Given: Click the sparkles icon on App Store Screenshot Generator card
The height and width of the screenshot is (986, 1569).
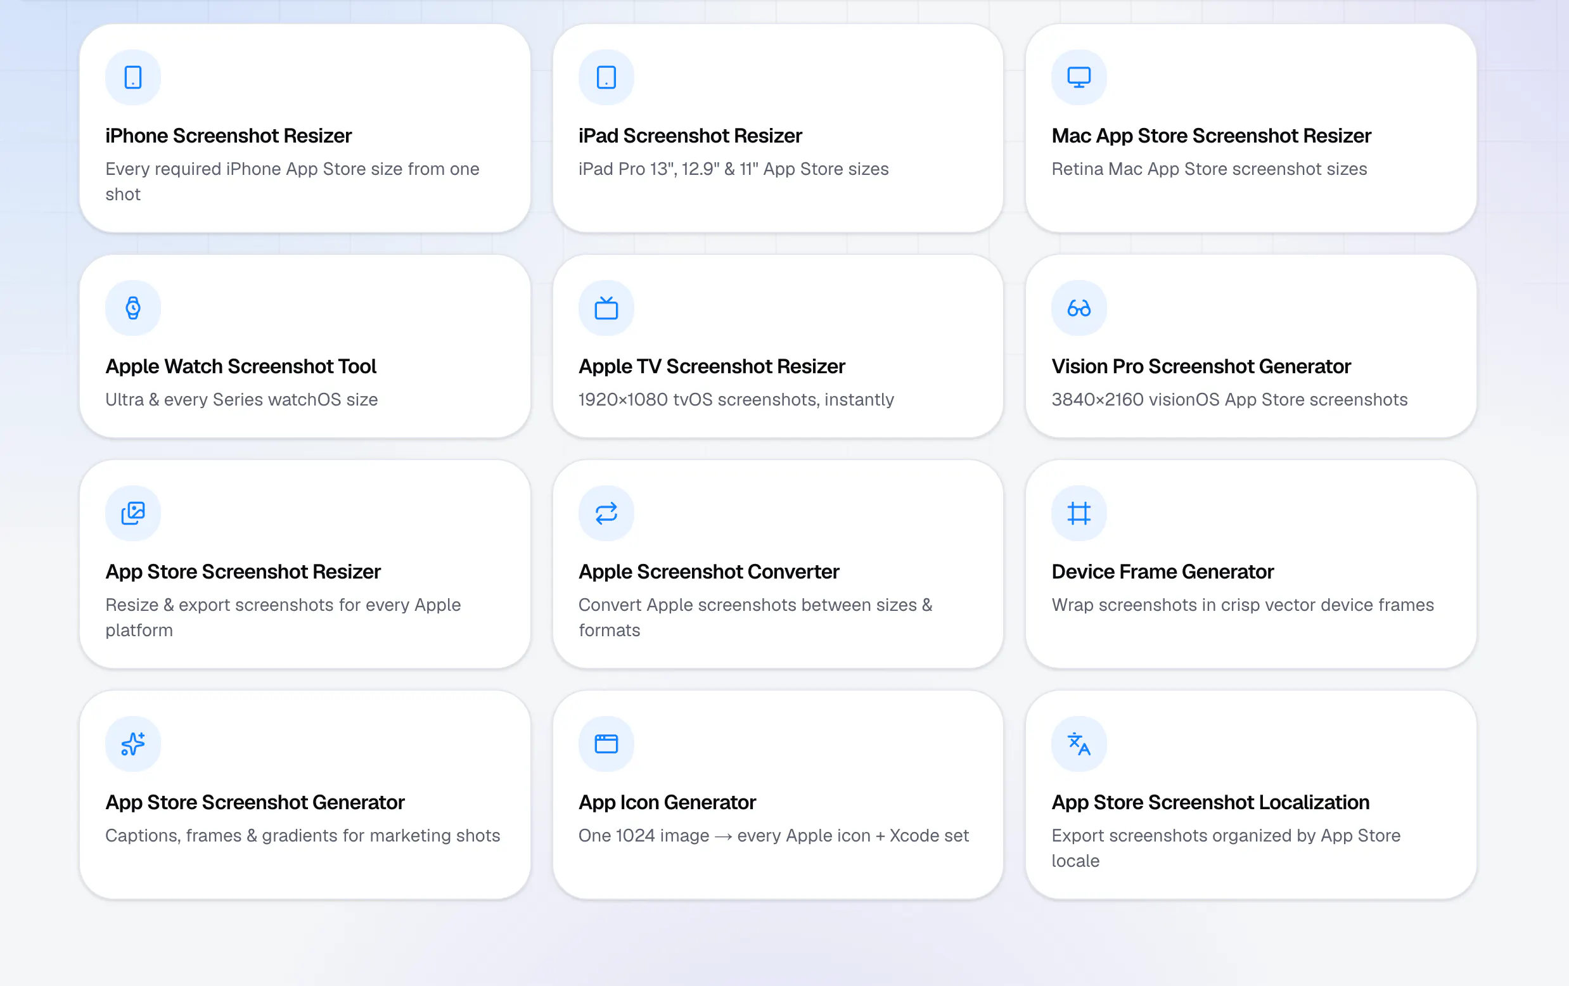Looking at the screenshot, I should pos(133,743).
